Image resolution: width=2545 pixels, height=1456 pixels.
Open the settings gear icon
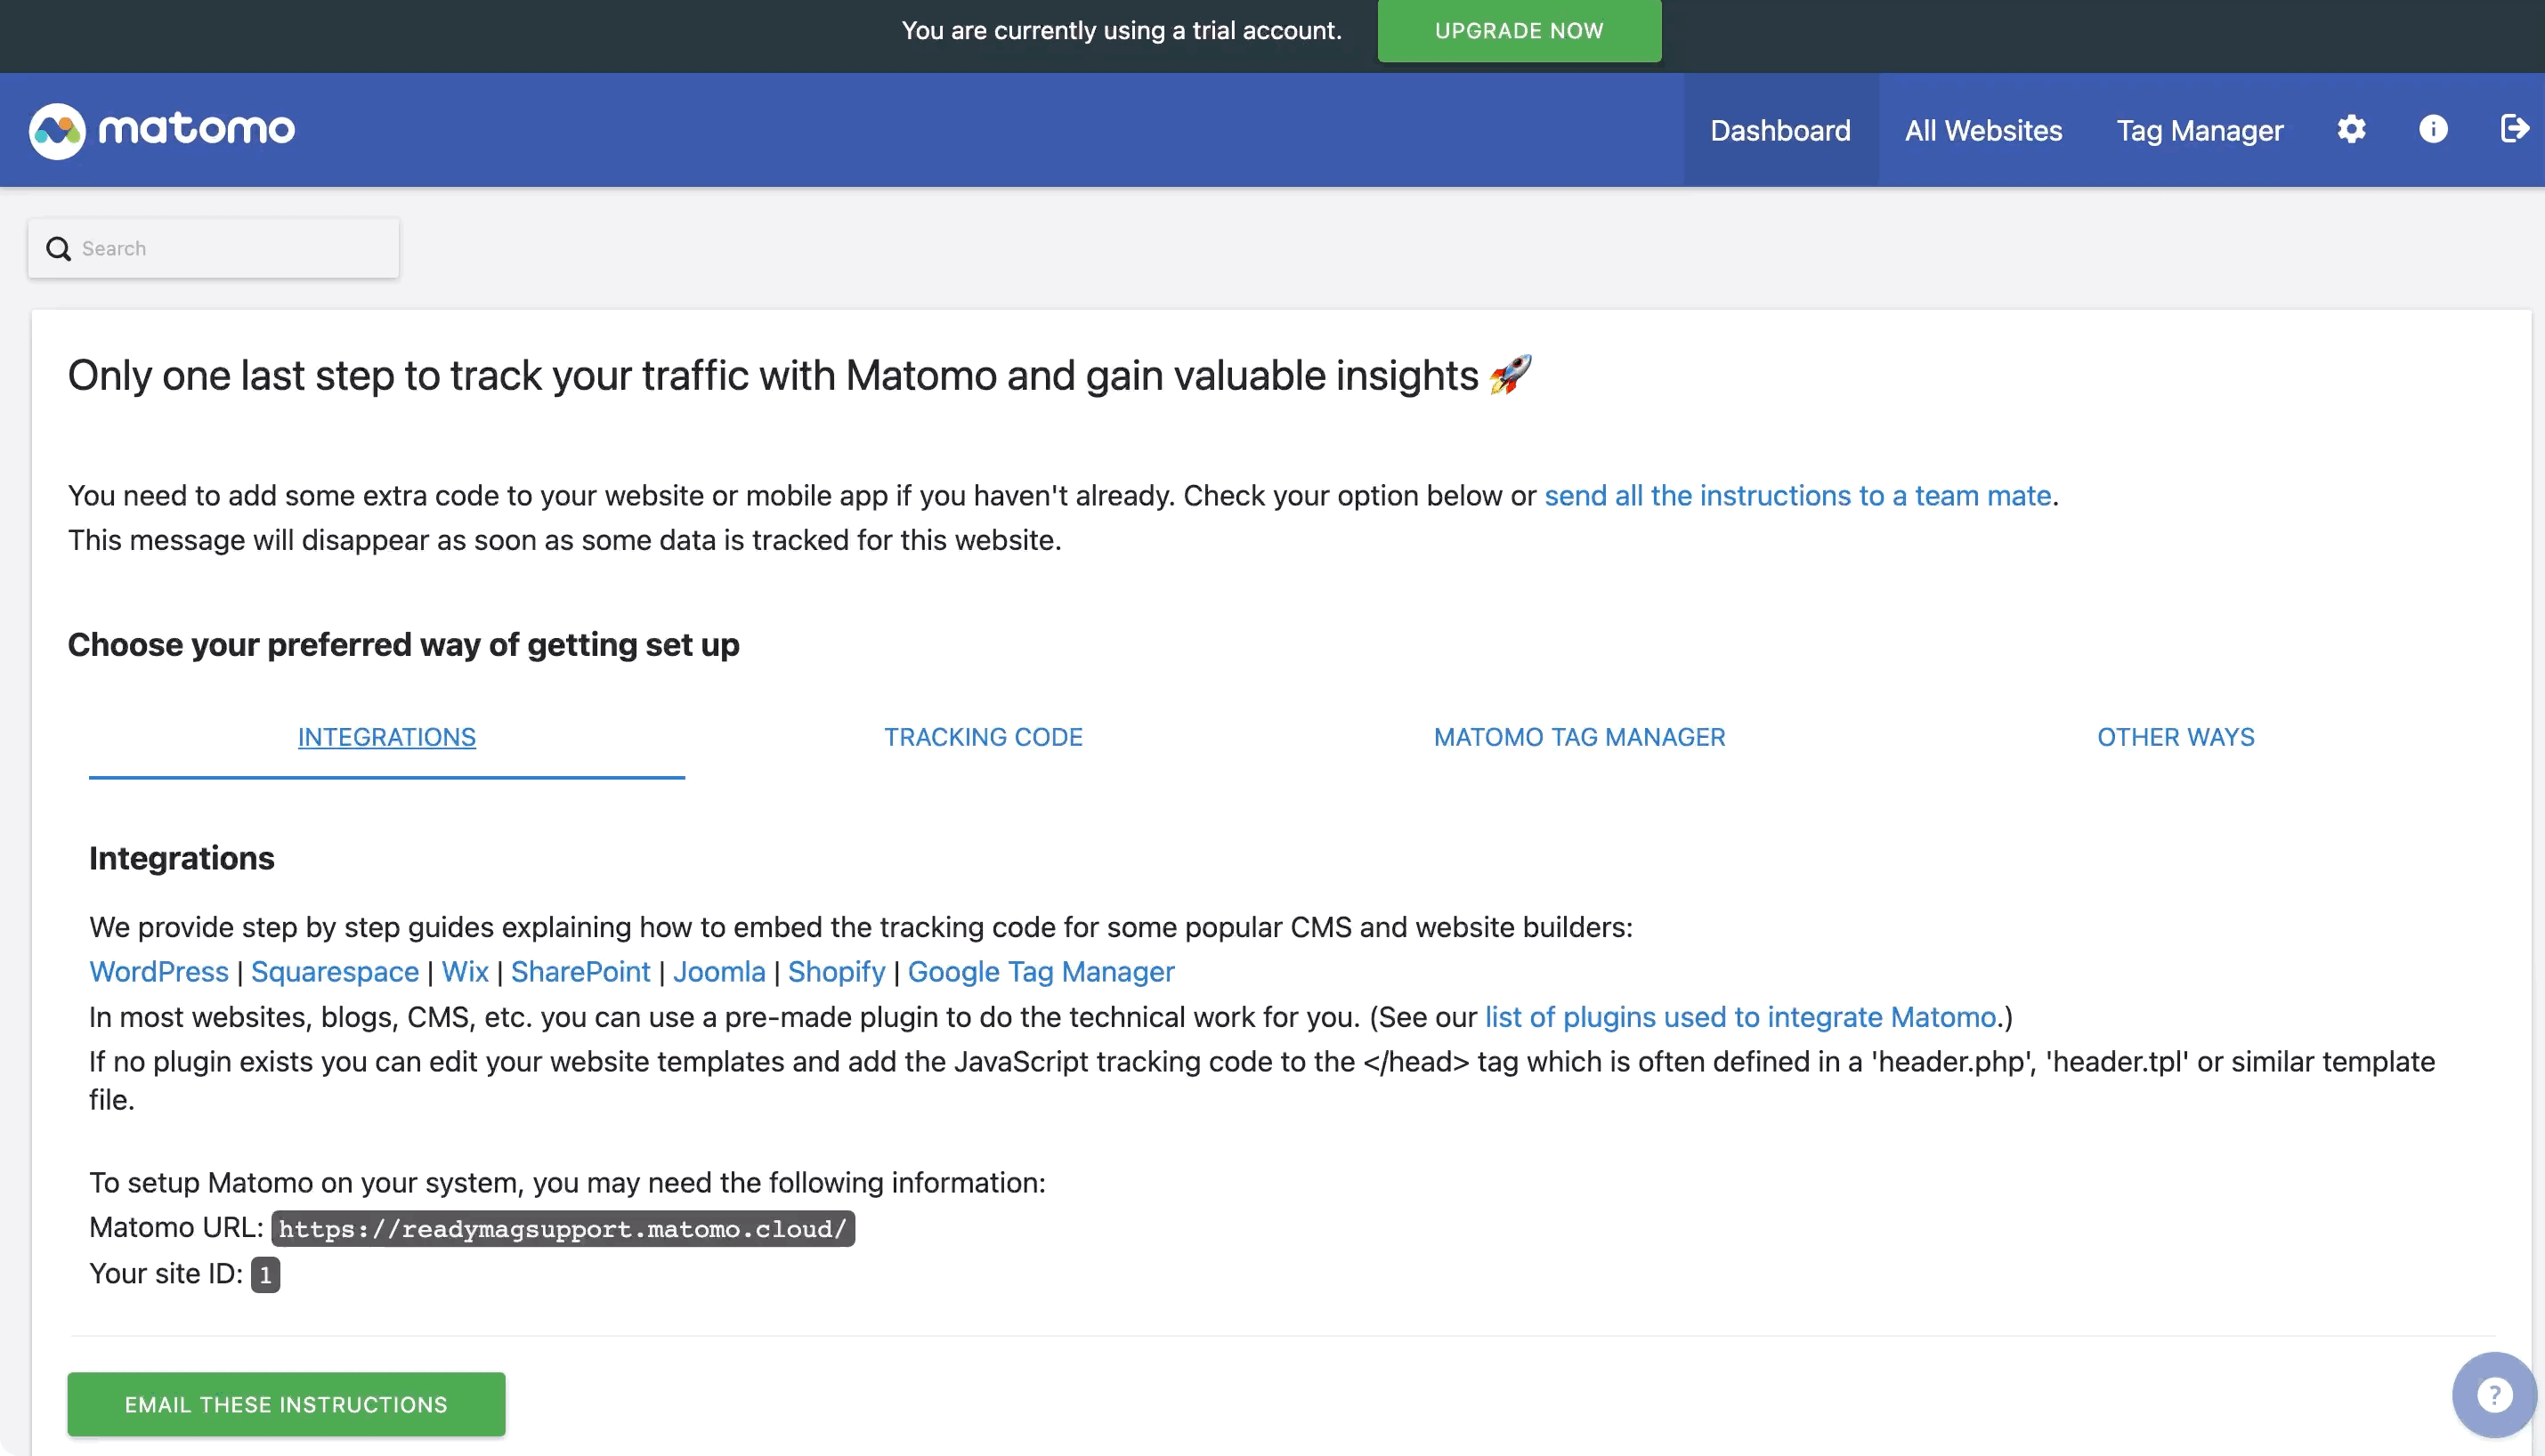click(2351, 129)
